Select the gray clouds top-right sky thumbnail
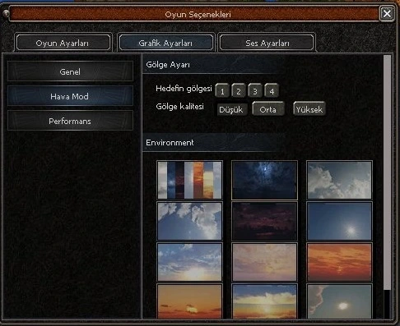 [x=339, y=180]
